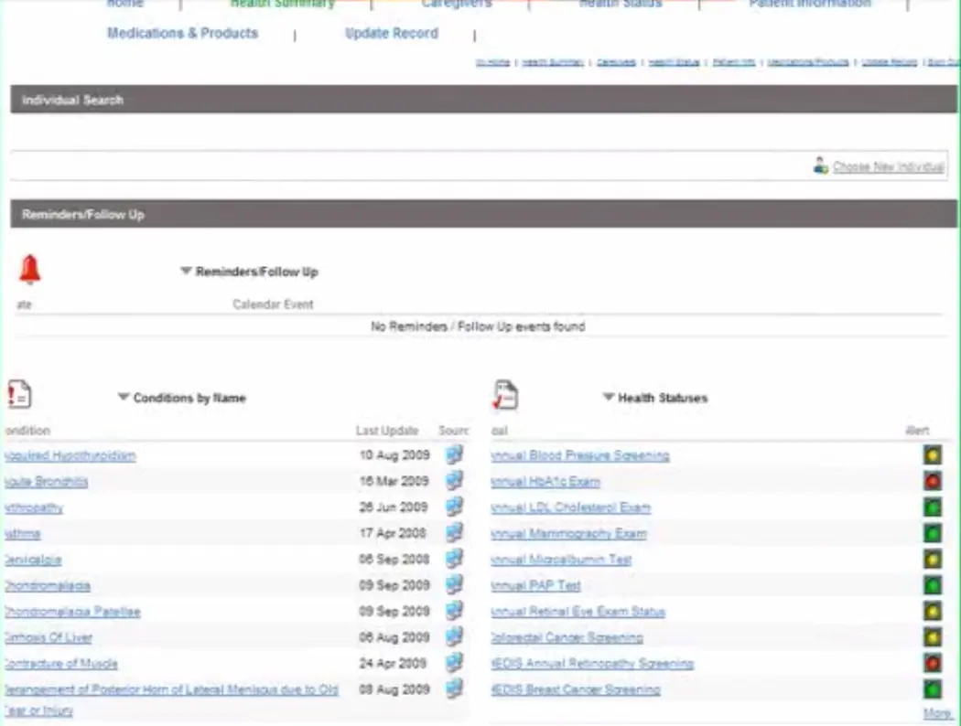Click the red alarm bell reminder icon
This screenshot has height=726, width=961.
point(29,267)
